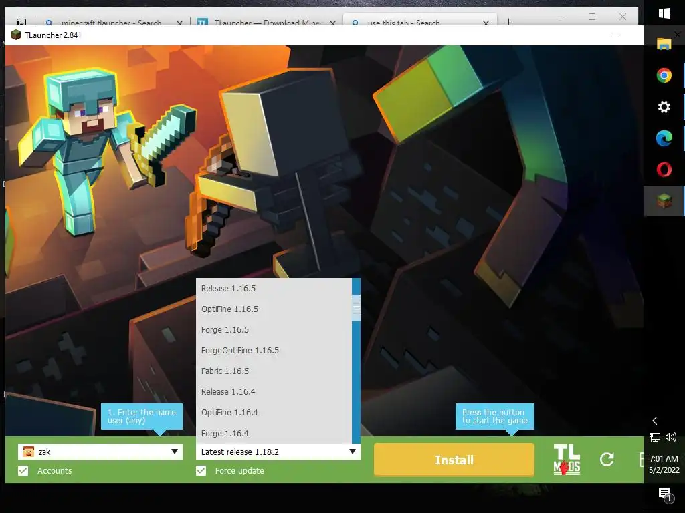This screenshot has width=685, height=513.
Task: Close the minecraft tlauncher Search tab
Action: 179,23
